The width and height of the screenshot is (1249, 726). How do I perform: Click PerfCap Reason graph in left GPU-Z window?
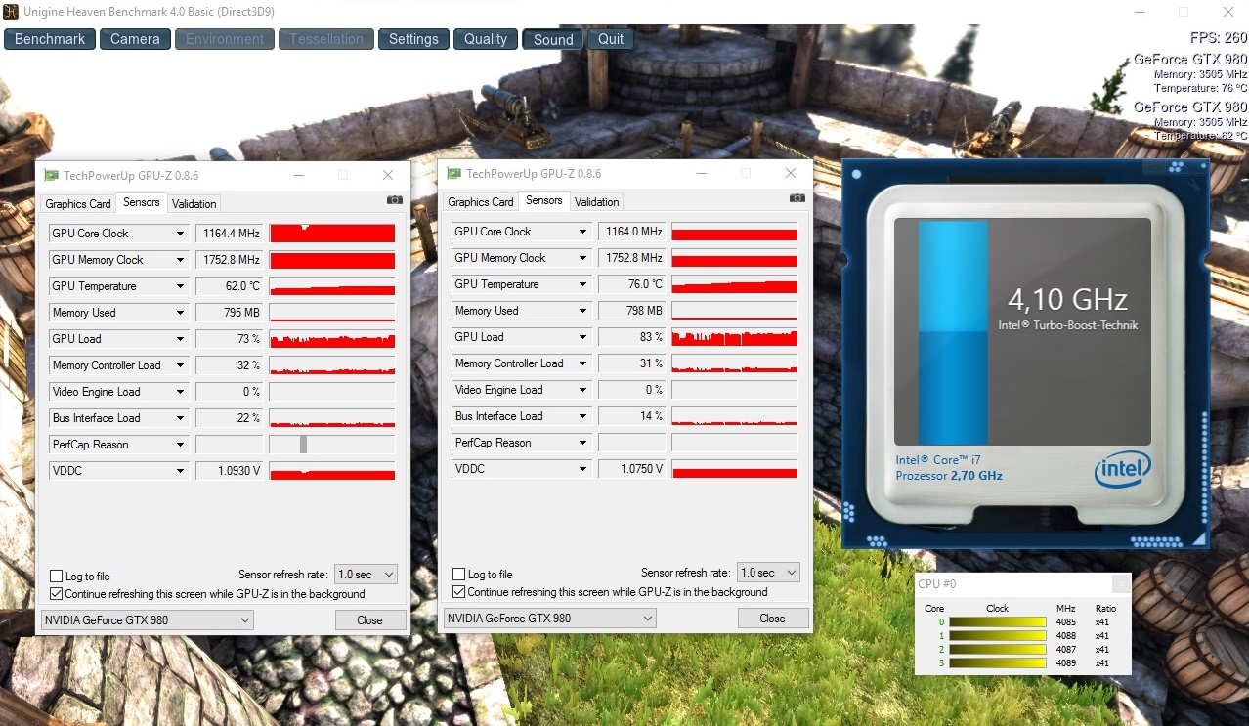coord(332,445)
